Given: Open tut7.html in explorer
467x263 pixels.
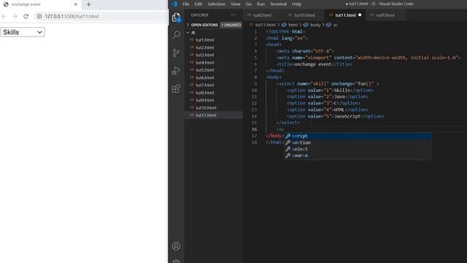Looking at the screenshot, I should click(x=214, y=85).
